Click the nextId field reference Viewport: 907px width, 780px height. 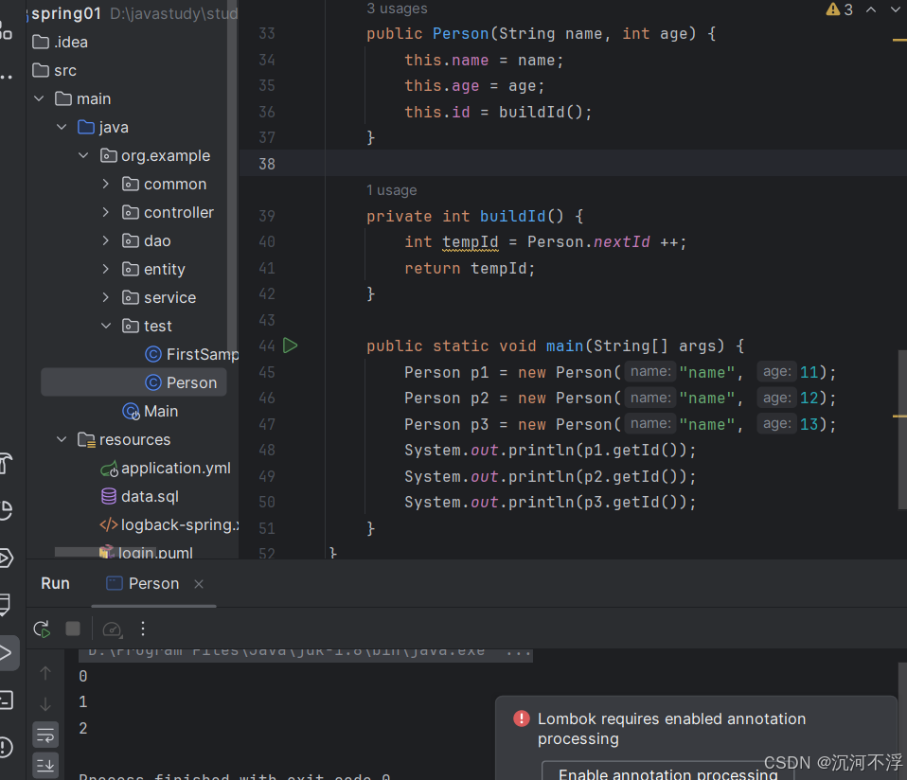622,241
